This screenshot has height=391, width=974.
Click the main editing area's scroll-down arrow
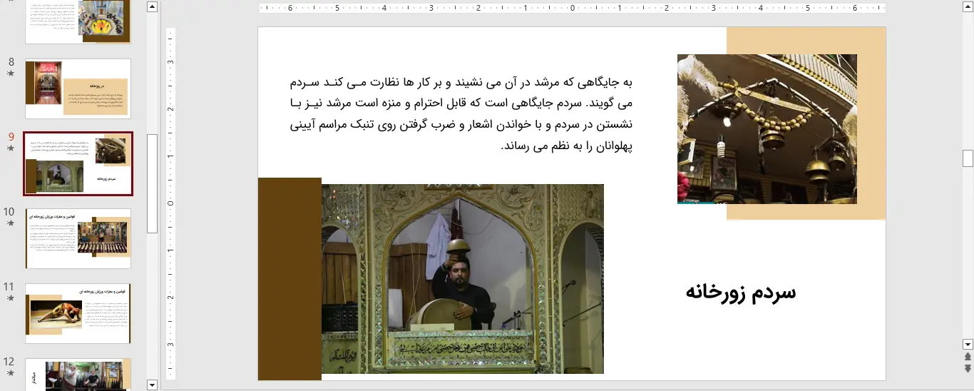968,343
